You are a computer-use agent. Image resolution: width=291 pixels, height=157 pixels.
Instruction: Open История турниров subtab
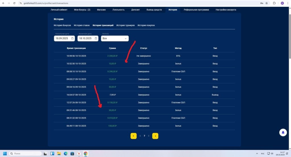pos(125,25)
